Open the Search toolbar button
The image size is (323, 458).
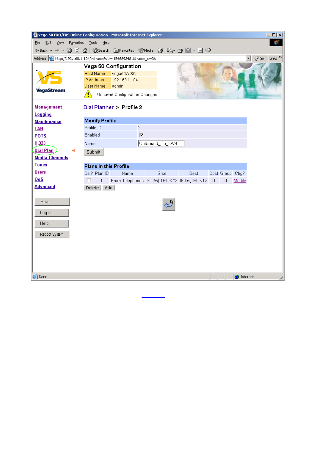[101, 50]
